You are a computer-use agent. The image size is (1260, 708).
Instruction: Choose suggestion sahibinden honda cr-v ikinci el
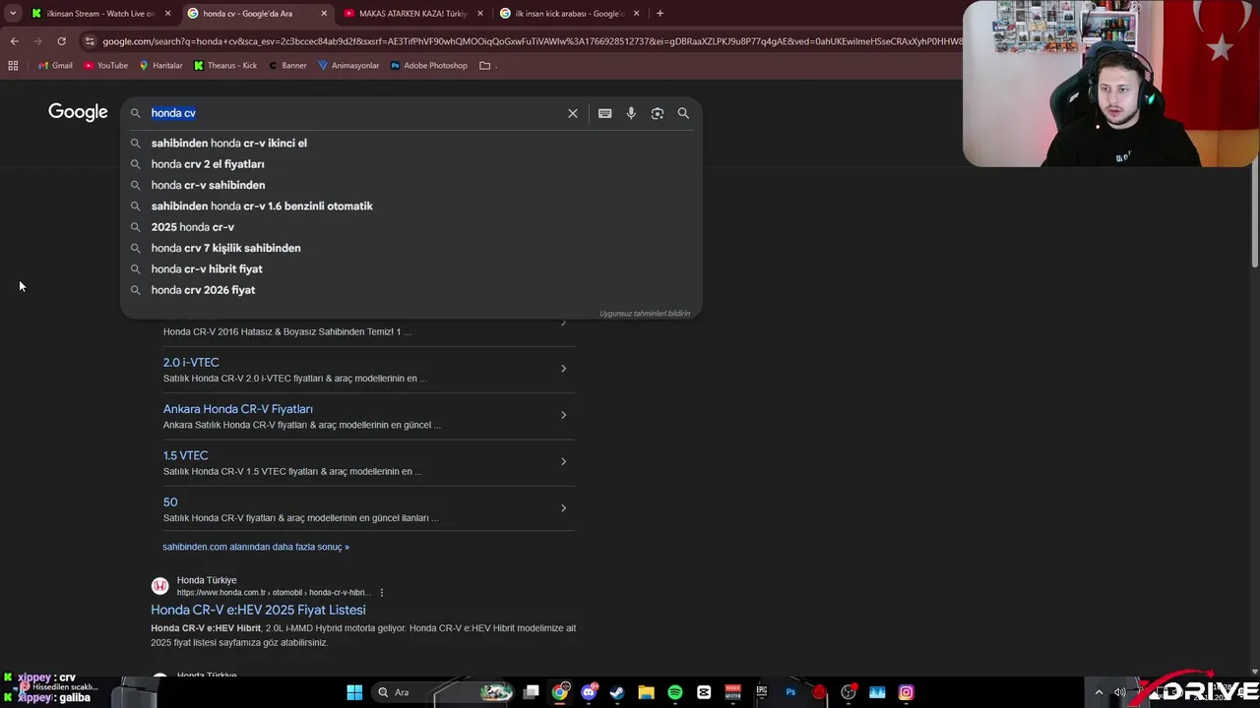[411, 144]
